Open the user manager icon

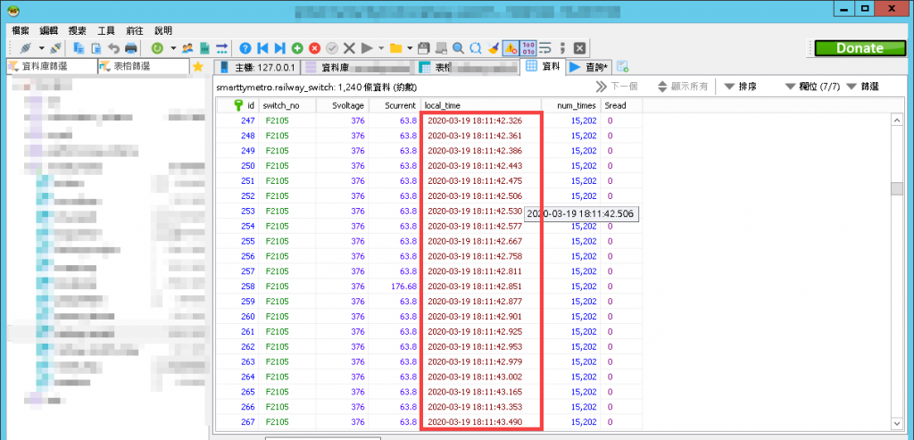187,48
